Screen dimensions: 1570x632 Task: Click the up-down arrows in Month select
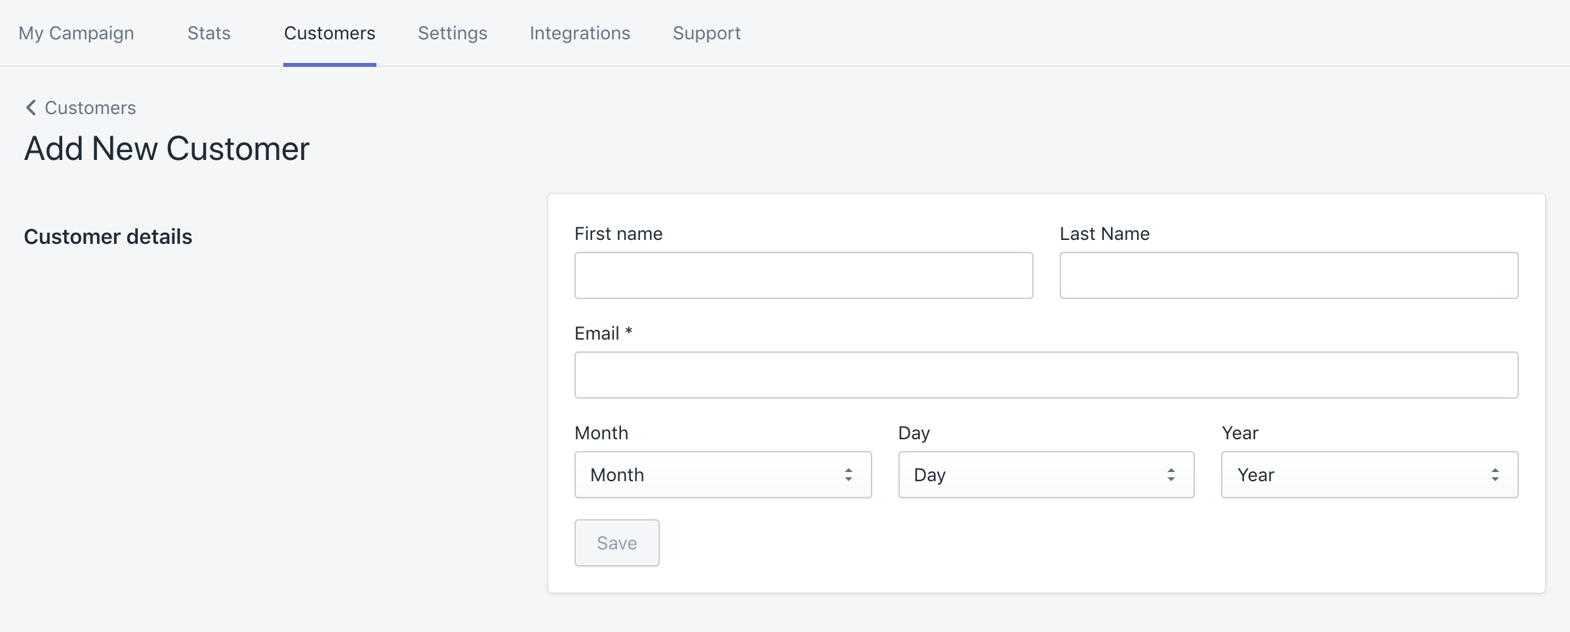(x=848, y=475)
